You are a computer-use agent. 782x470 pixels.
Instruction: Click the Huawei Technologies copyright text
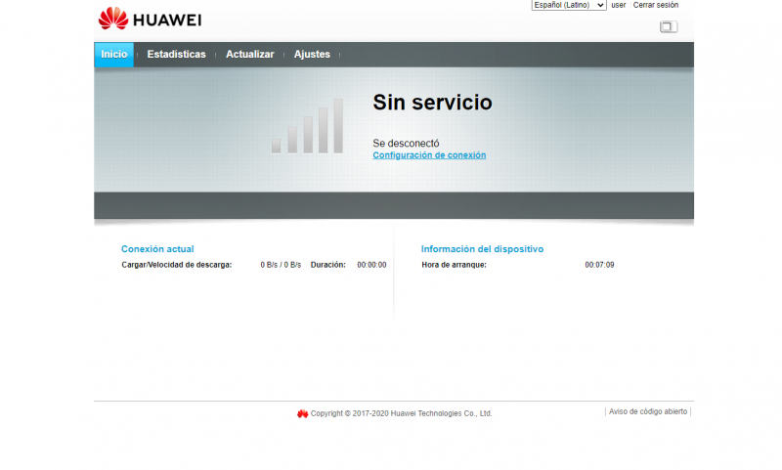coord(401,413)
